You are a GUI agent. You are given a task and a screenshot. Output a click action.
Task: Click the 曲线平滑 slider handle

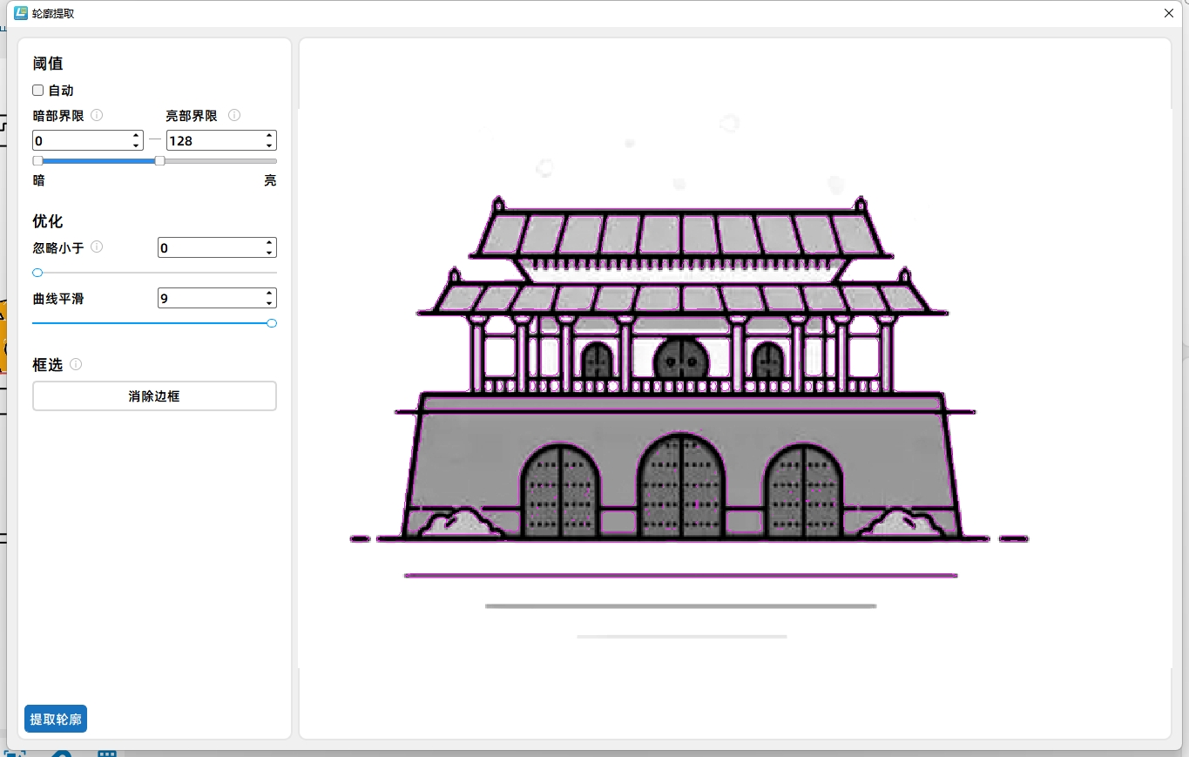[271, 322]
